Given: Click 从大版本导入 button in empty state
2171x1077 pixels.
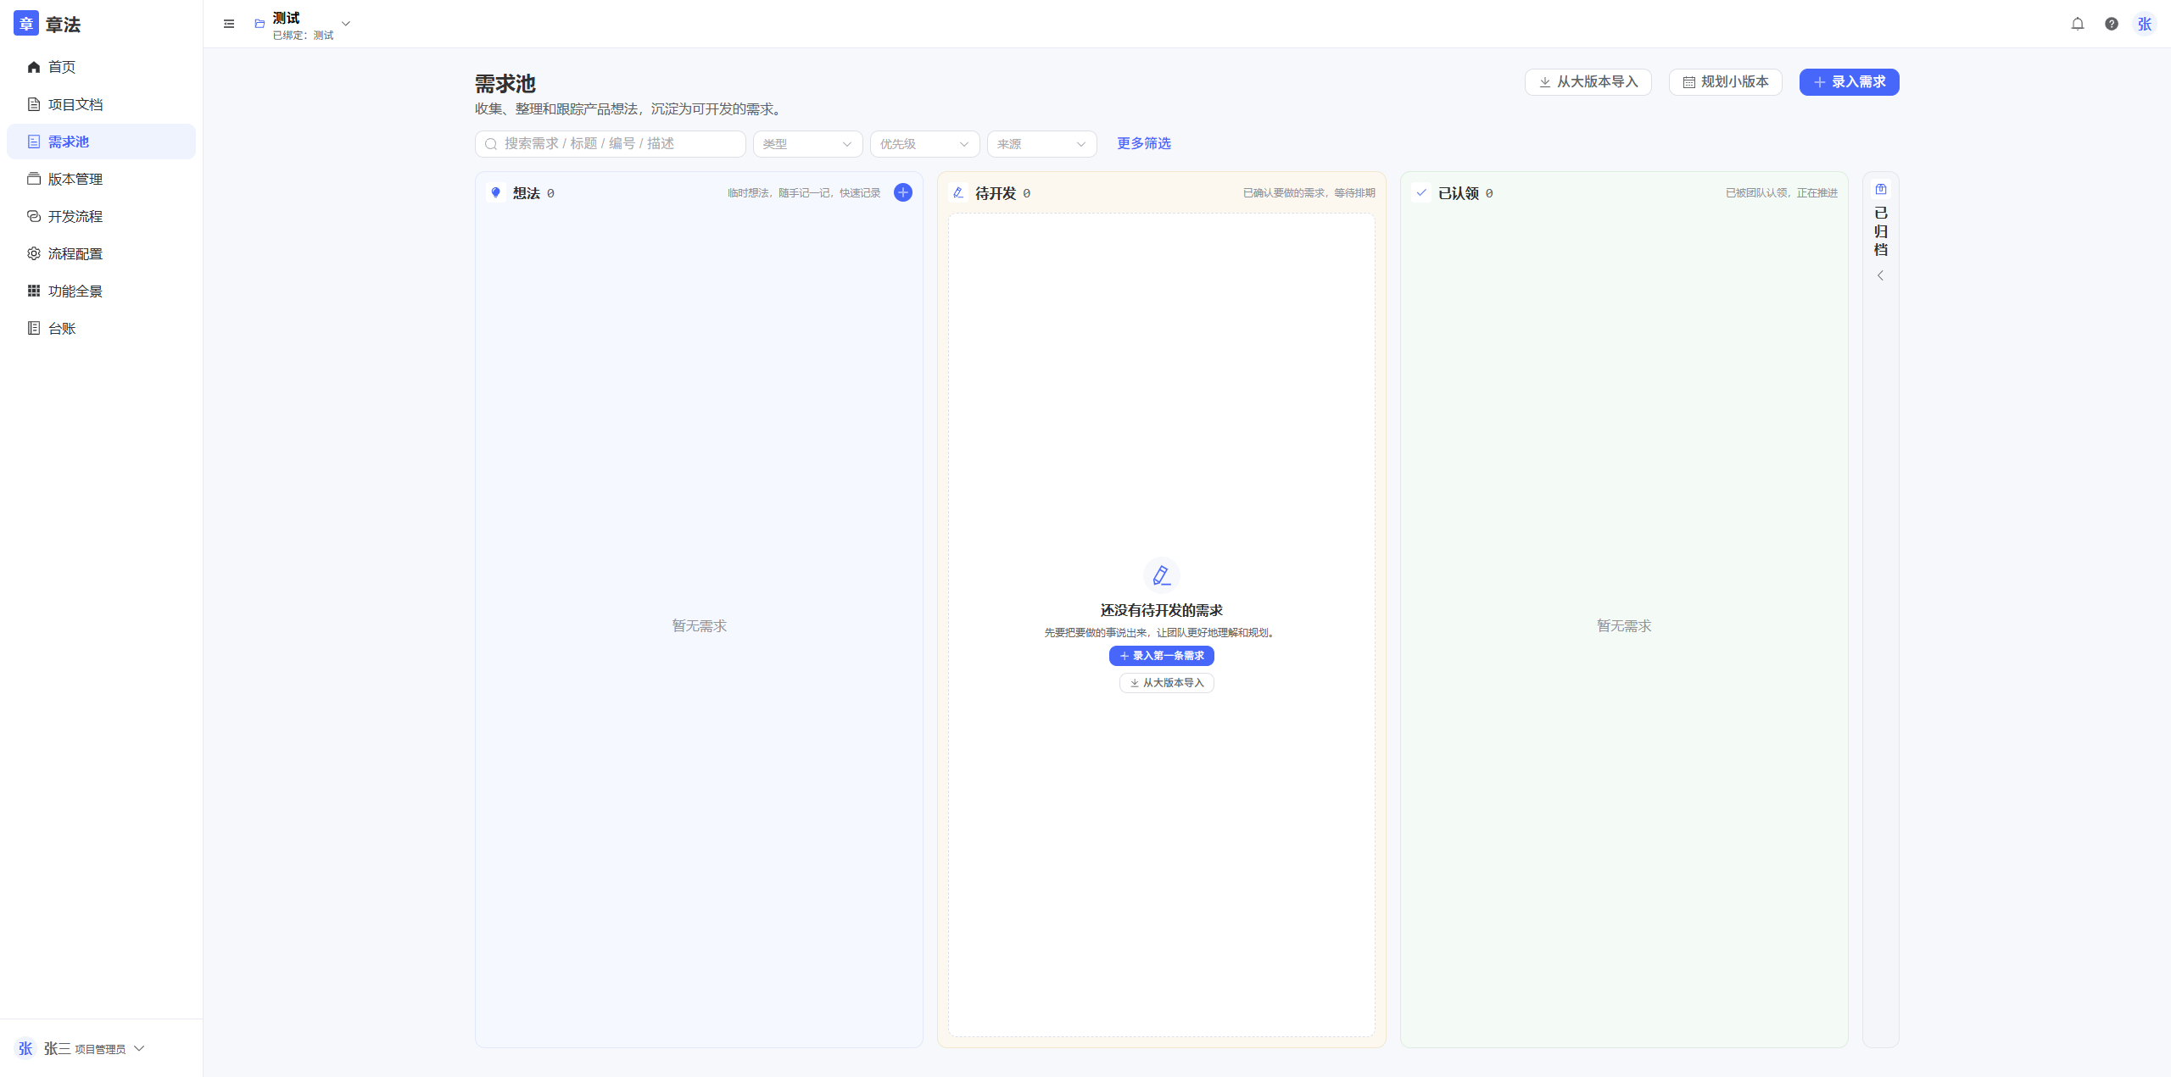Looking at the screenshot, I should (x=1166, y=683).
